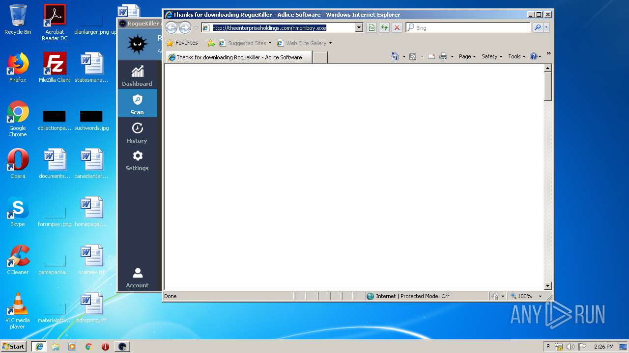This screenshot has height=353, width=629.
Task: Open the Safety menu
Action: [491, 56]
